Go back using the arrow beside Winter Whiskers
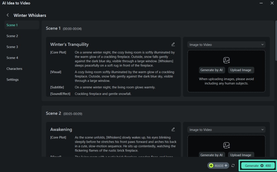Screen dimensions: 277x172 [8, 15]
